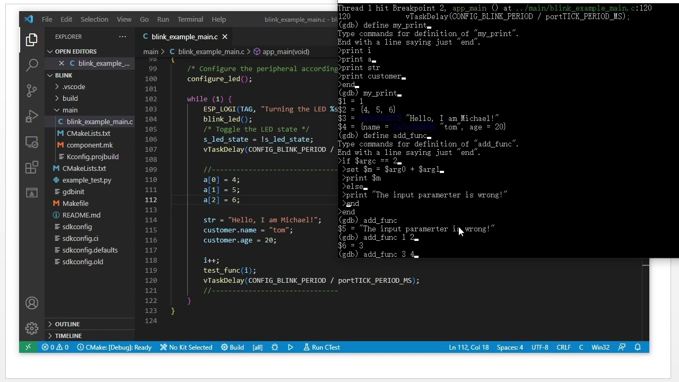Open the Manage gear icon
The image size is (679, 382).
(32, 328)
